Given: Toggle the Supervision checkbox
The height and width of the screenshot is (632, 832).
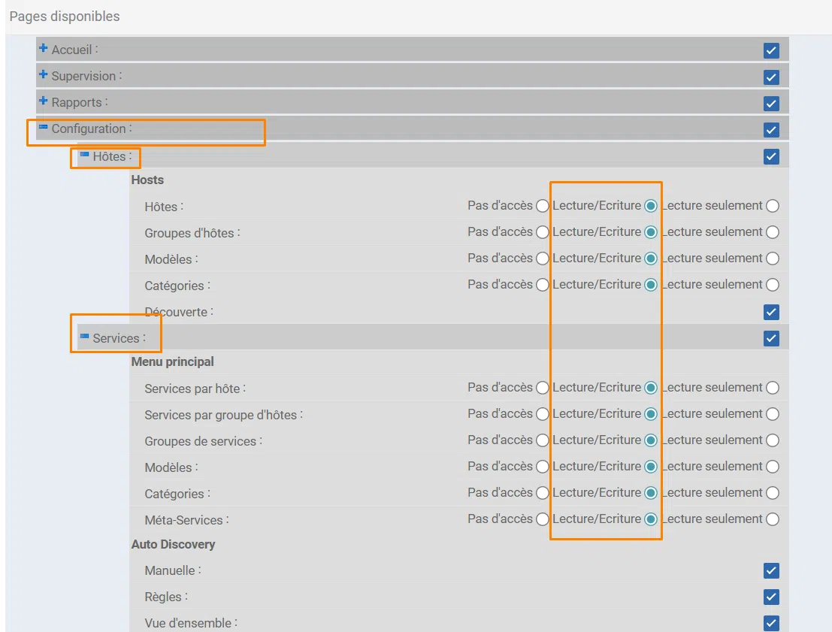Looking at the screenshot, I should click(x=770, y=75).
